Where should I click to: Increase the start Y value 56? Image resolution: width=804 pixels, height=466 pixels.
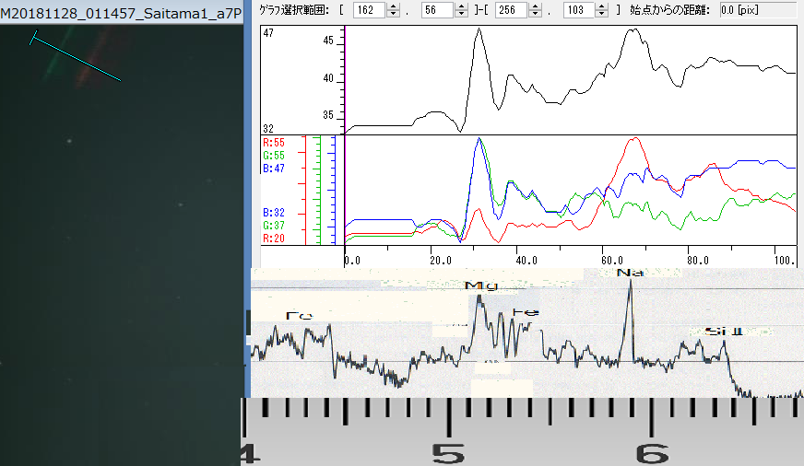coord(461,6)
